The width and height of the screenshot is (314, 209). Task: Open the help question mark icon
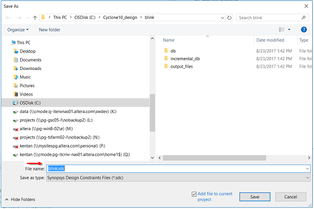coord(304,30)
